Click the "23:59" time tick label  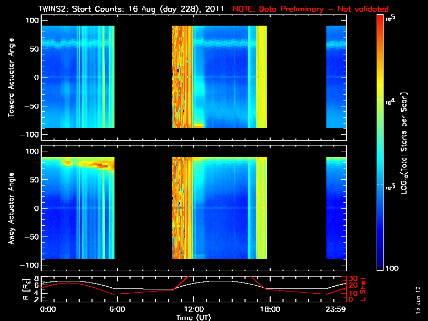[x=336, y=309]
